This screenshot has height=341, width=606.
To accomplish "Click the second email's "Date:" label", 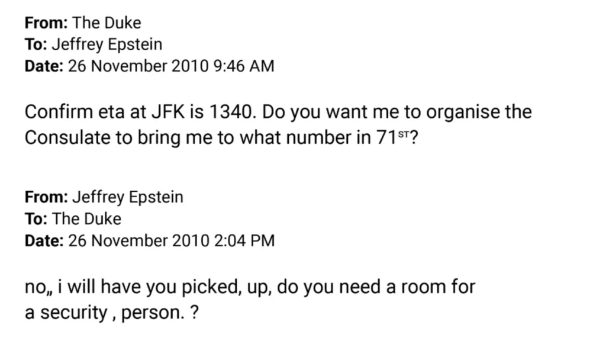I will click(x=44, y=240).
